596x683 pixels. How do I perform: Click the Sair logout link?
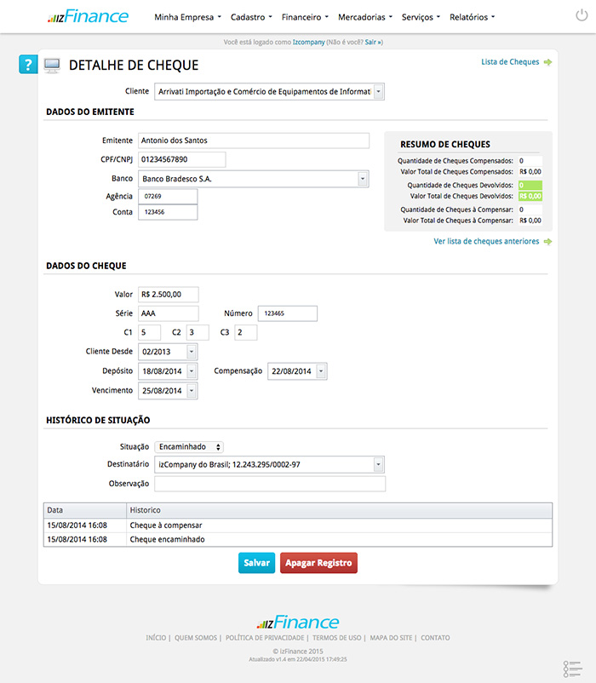tap(371, 40)
